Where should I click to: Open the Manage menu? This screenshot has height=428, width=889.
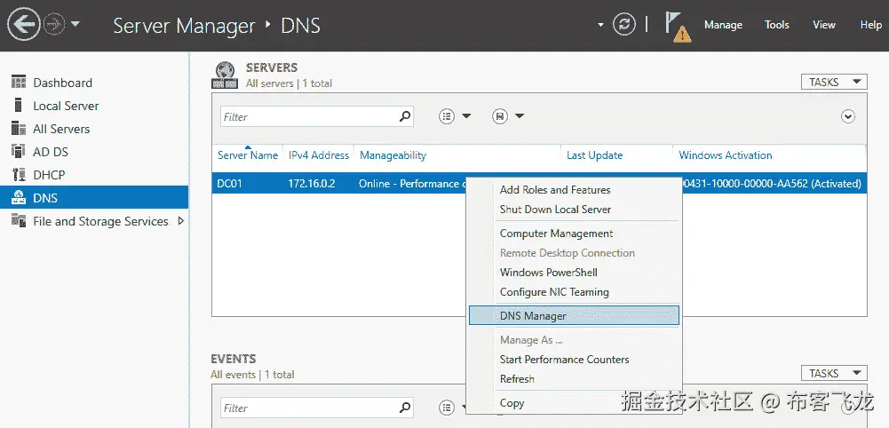[x=723, y=25]
